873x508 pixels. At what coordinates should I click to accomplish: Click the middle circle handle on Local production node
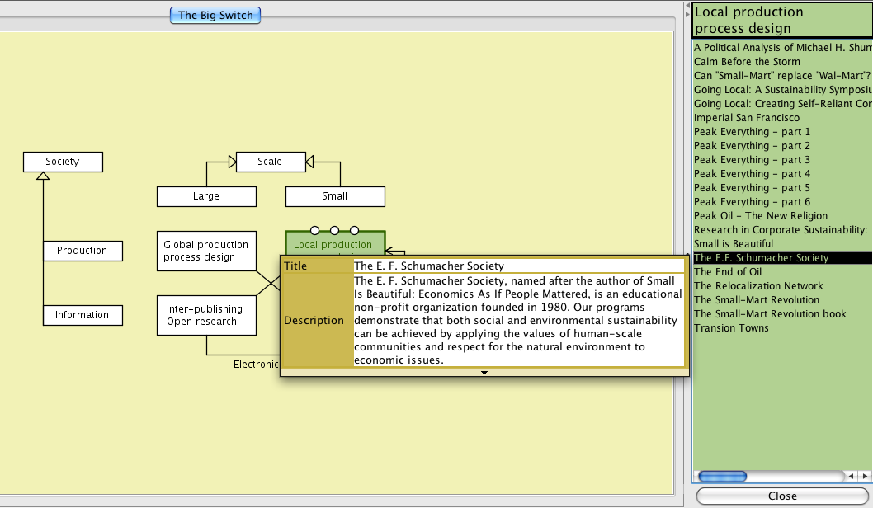(x=334, y=231)
